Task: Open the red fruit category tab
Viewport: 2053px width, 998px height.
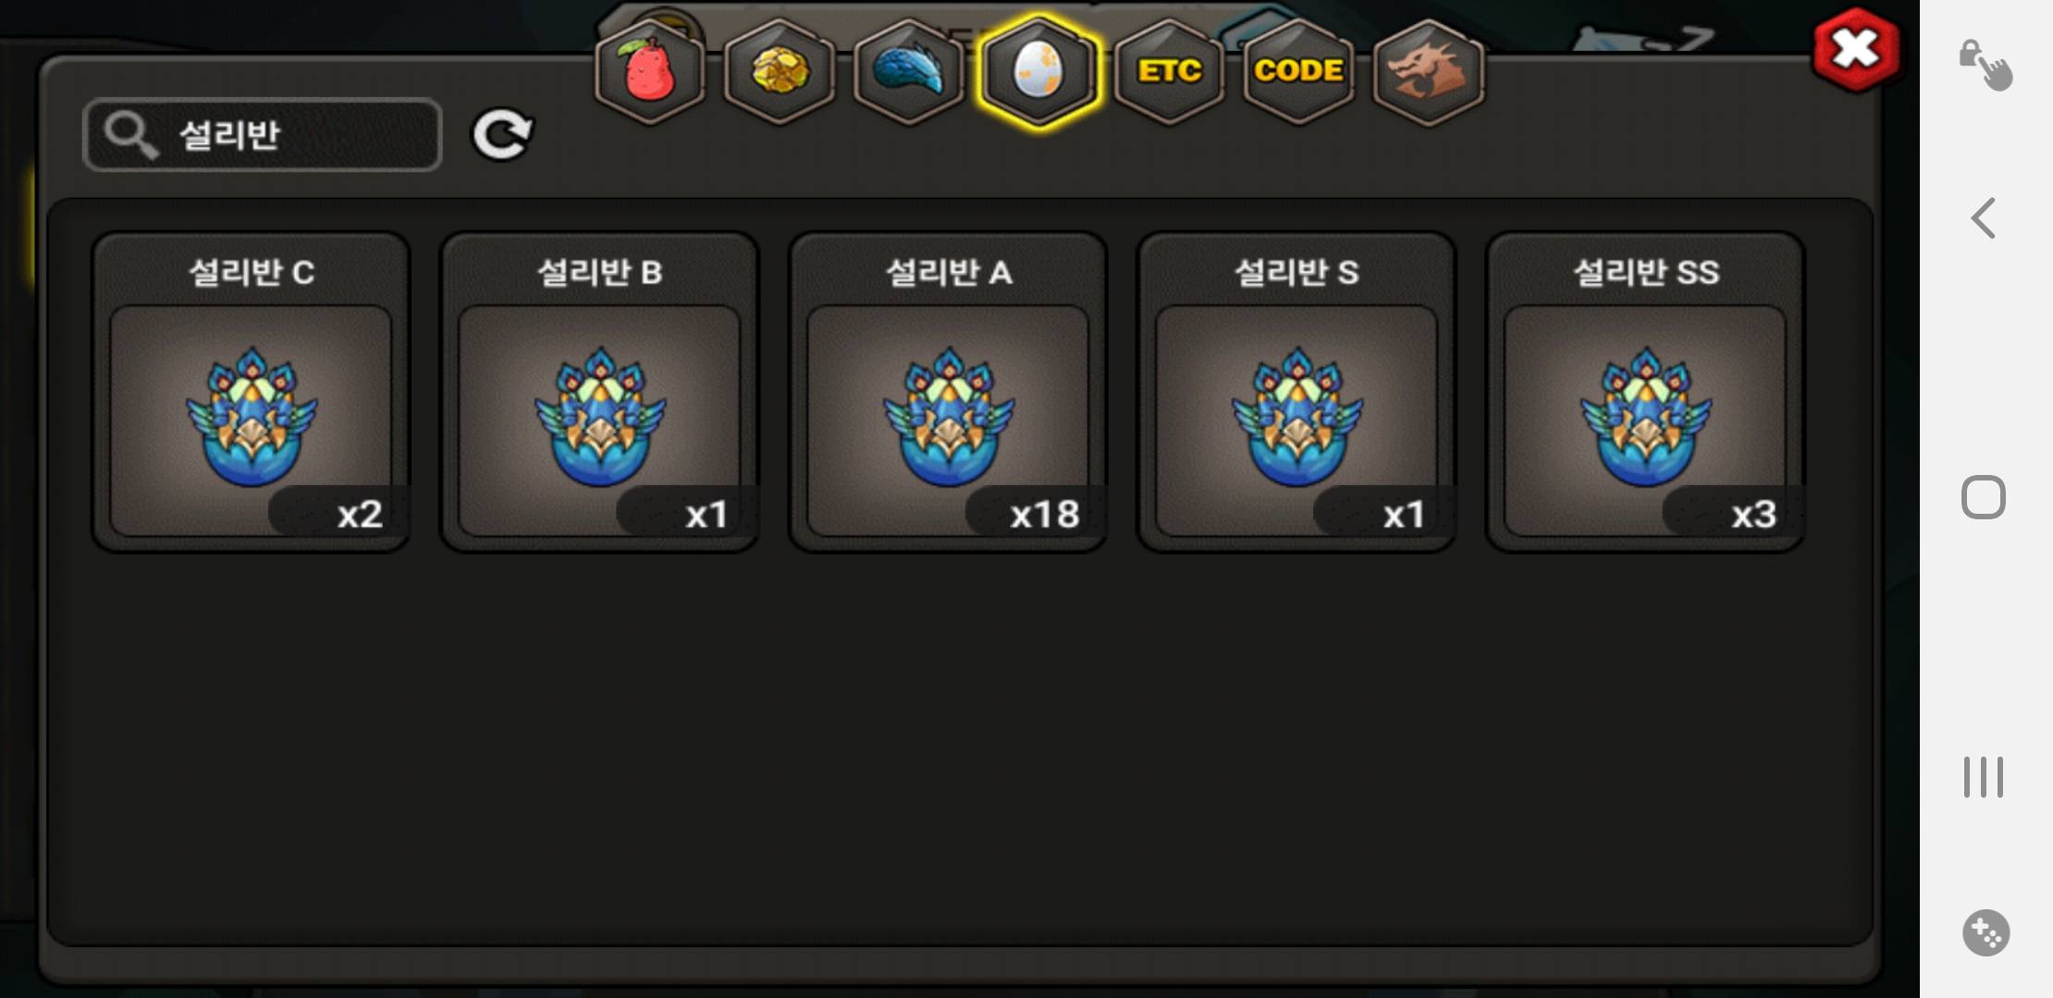Action: click(x=650, y=71)
